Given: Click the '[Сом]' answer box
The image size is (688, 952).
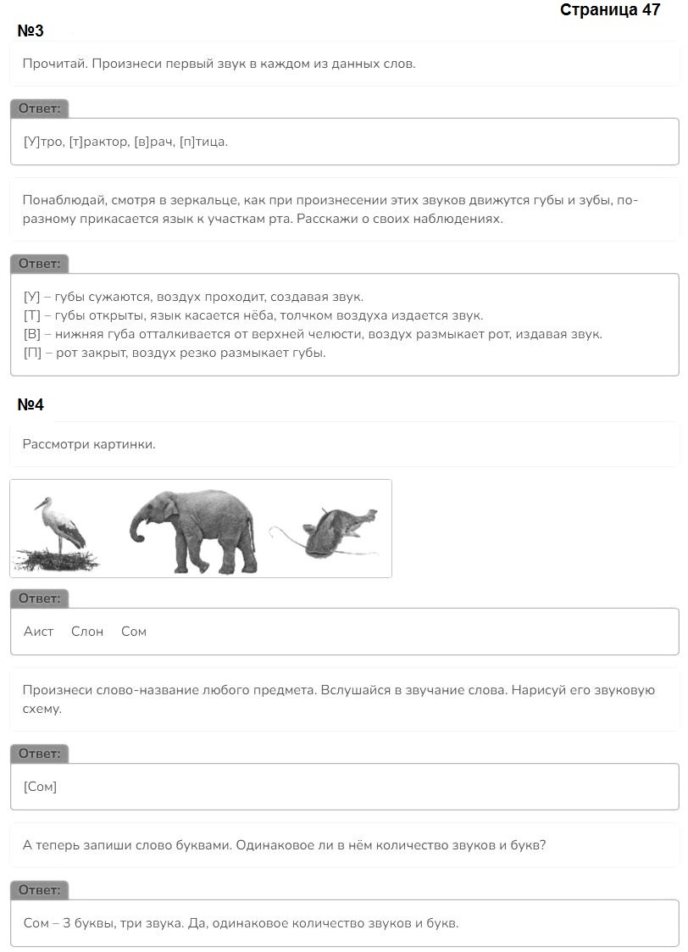Looking at the screenshot, I should (345, 787).
